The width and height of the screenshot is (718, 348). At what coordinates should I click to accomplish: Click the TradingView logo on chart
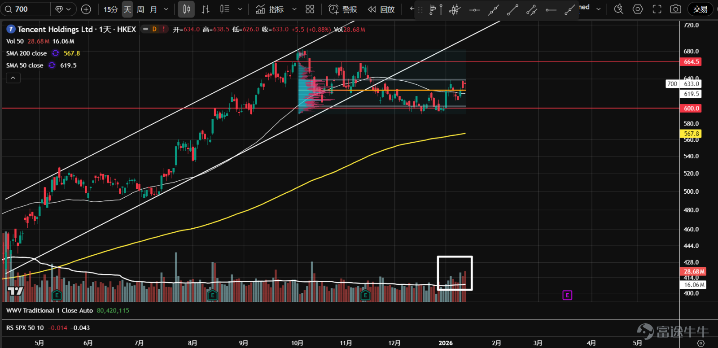point(15,291)
